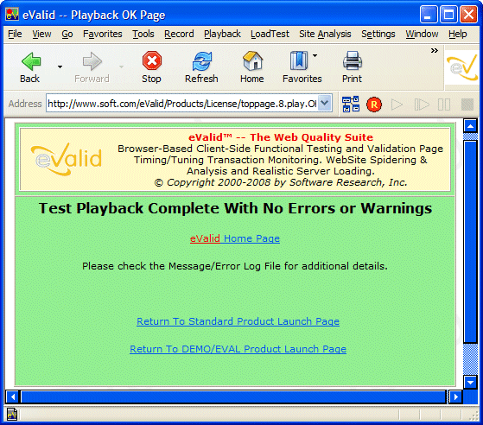Click the green Back arrow icon
The width and height of the screenshot is (483, 425).
(31, 61)
